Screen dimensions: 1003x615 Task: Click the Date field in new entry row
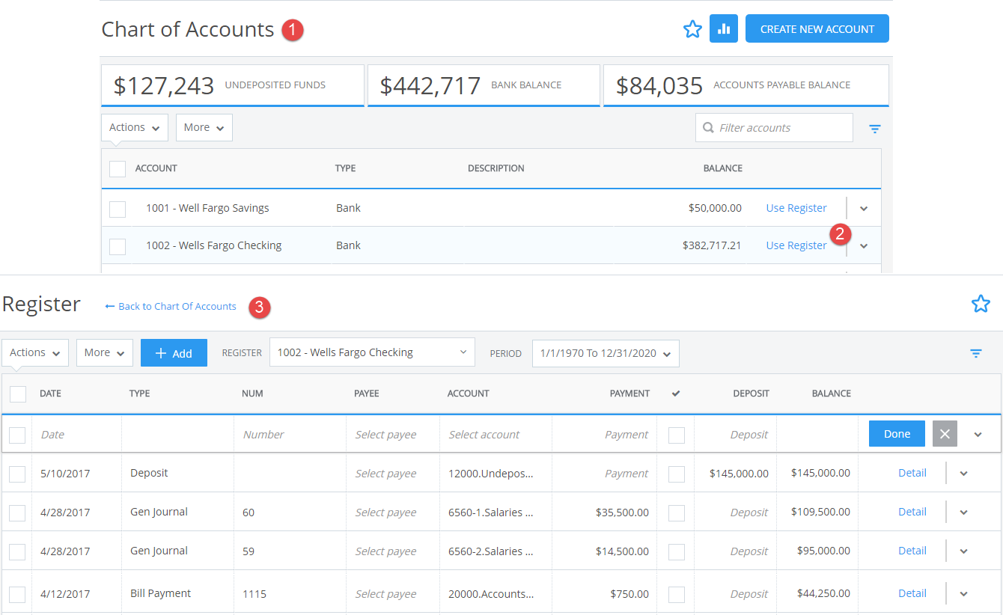[x=76, y=434]
